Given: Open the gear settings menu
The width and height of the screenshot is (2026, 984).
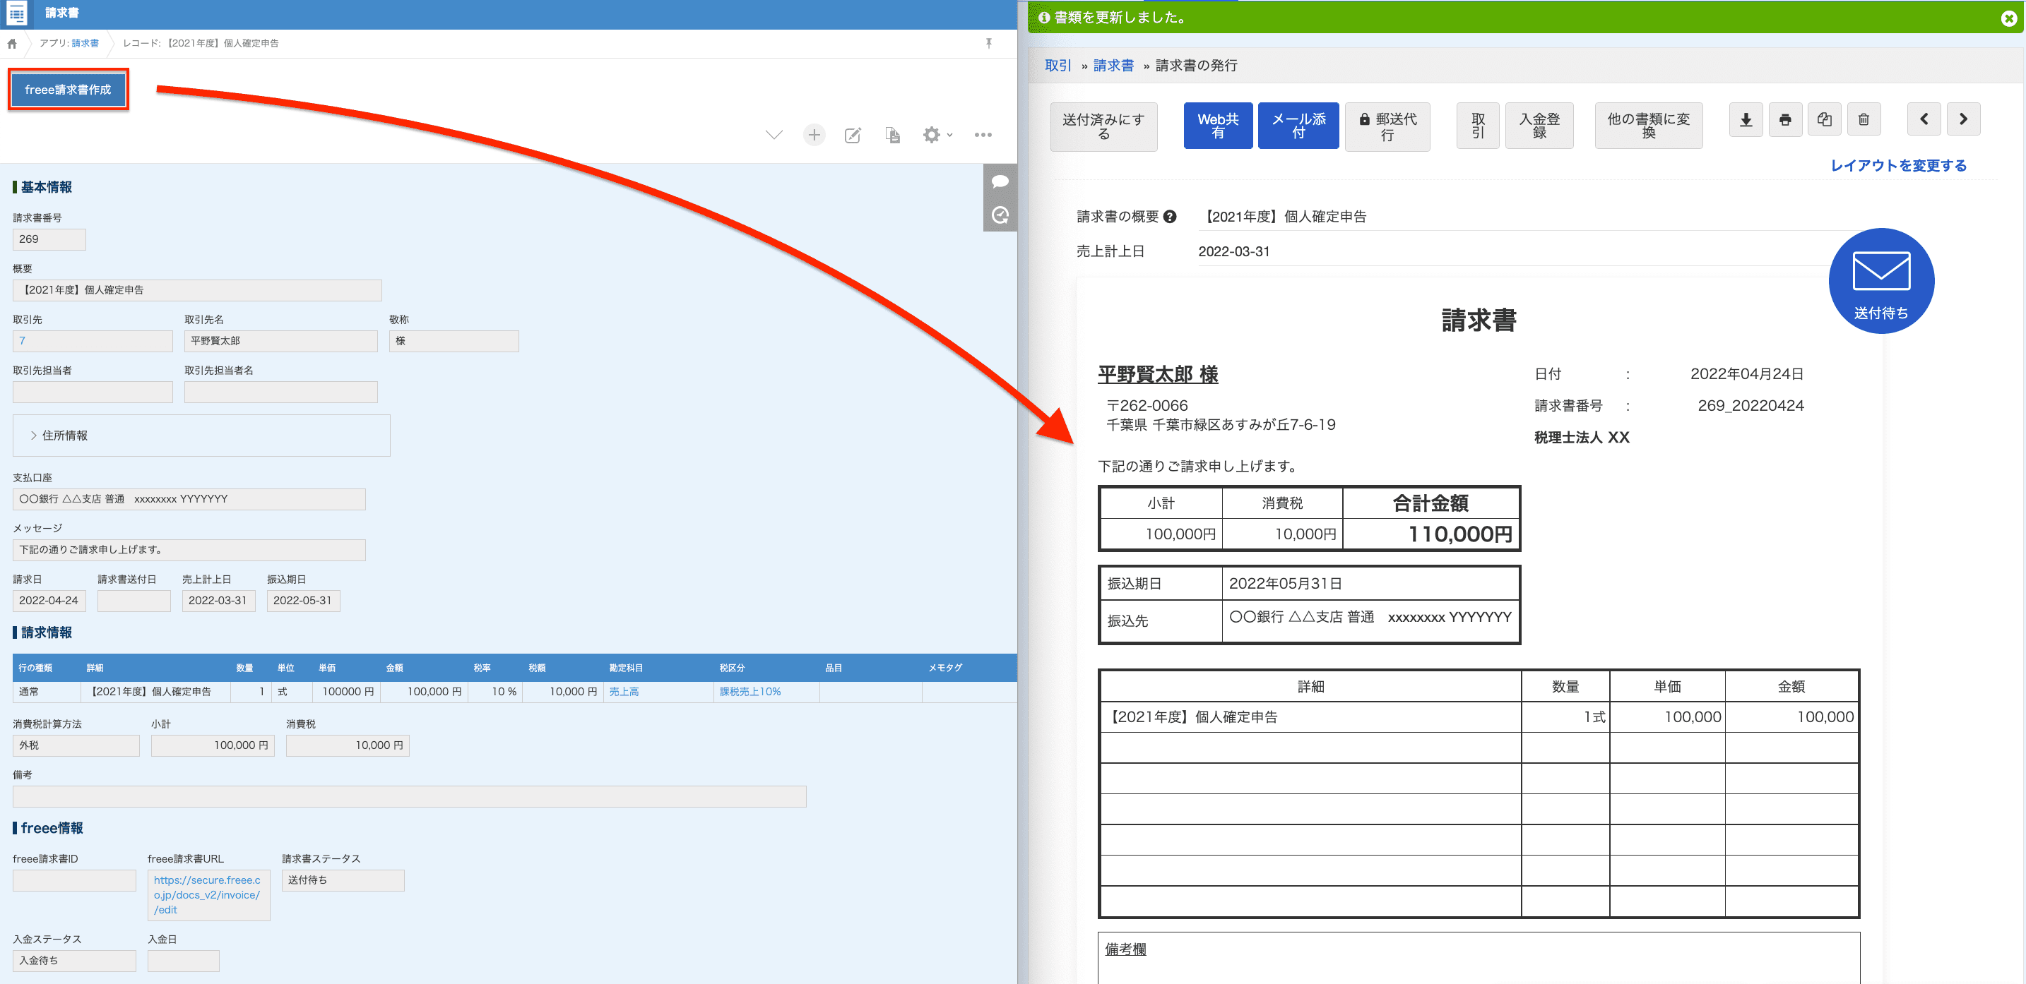Looking at the screenshot, I should click(x=937, y=136).
